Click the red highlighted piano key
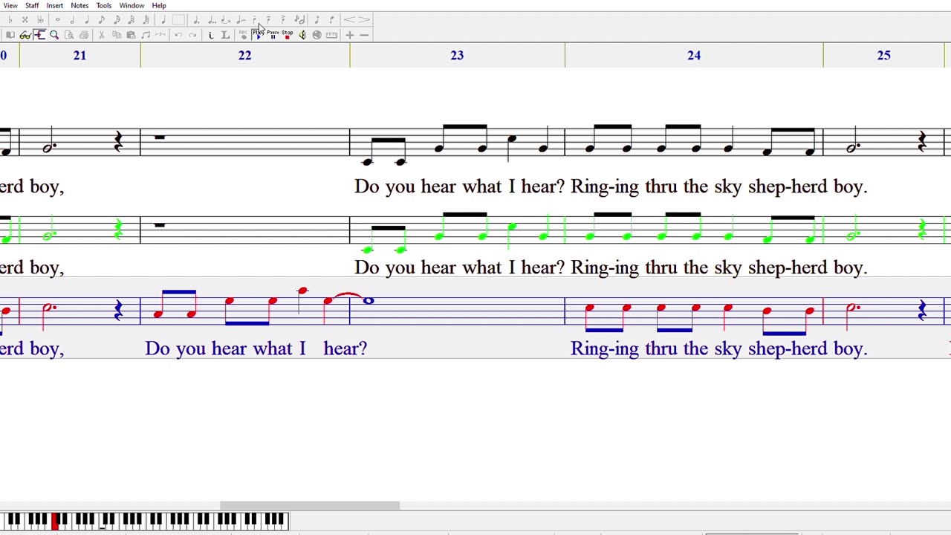 pyautogui.click(x=55, y=521)
